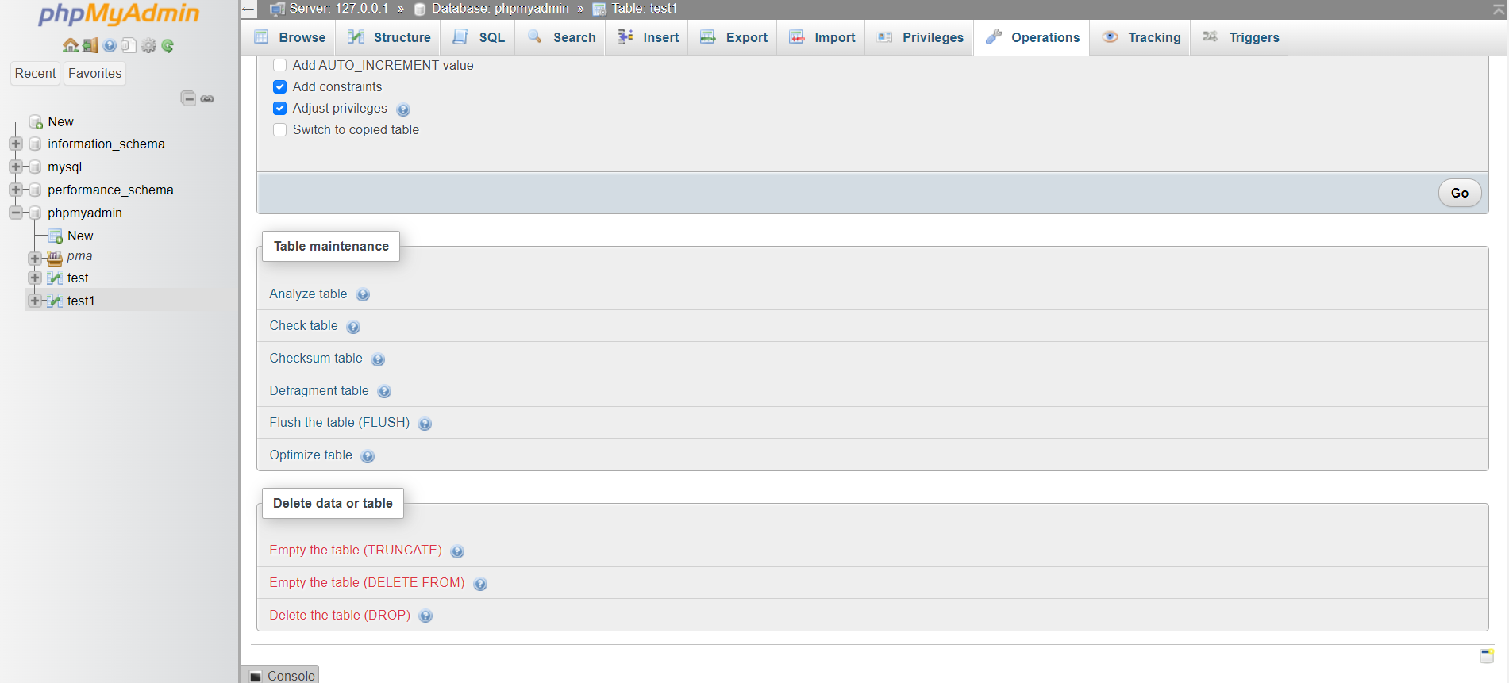
Task: Click Analyze table link
Action: 308,294
